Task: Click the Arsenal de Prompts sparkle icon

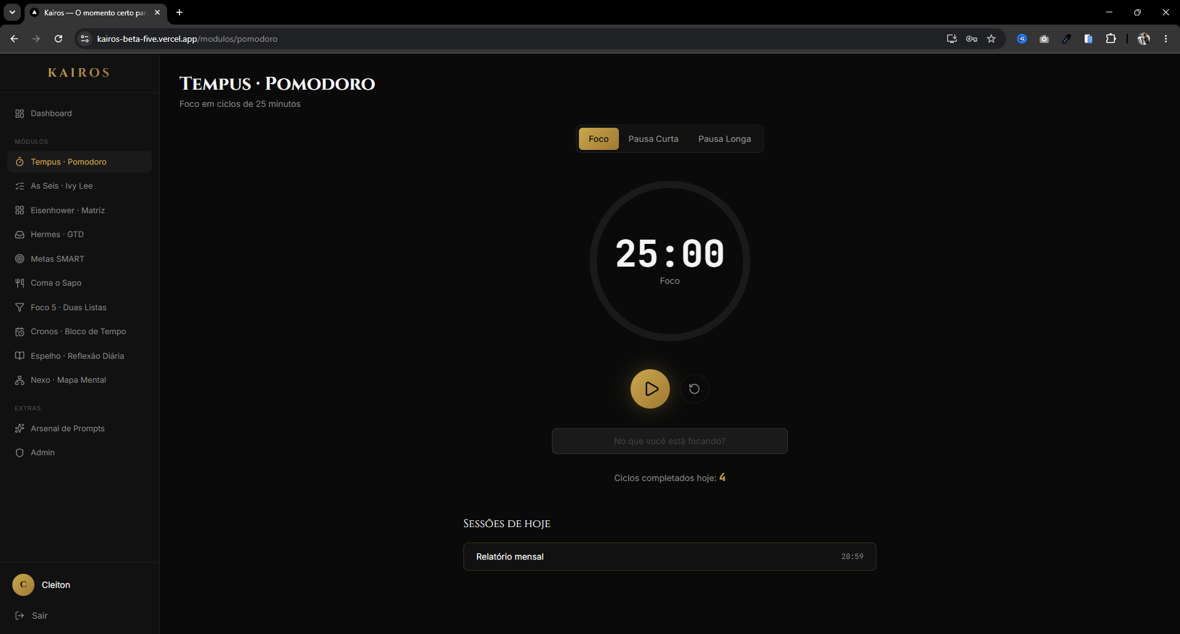Action: point(20,428)
